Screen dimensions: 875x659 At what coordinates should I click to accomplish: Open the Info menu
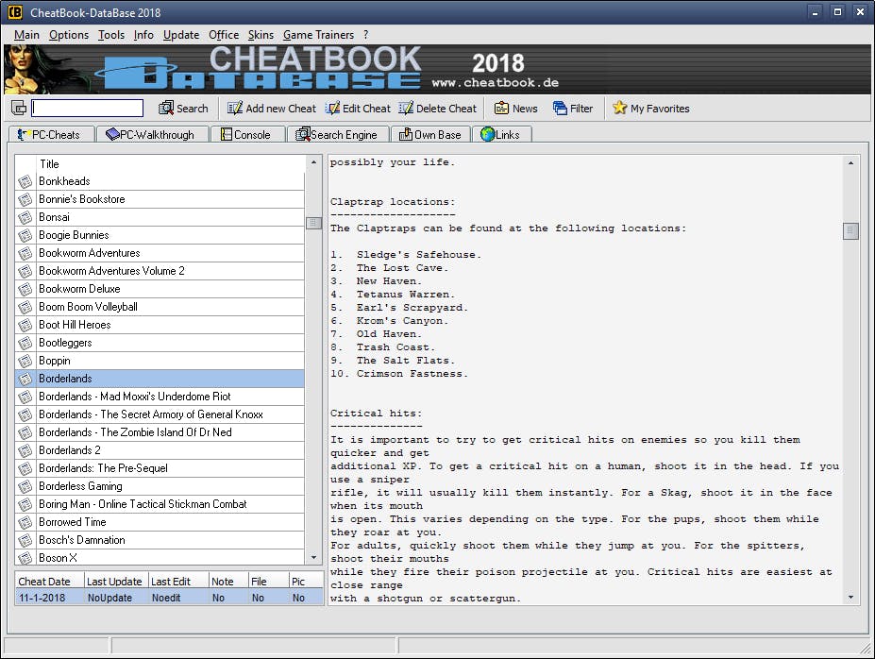143,35
